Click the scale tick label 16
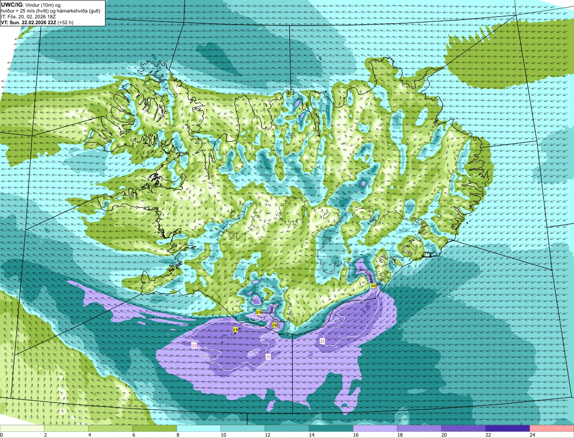574x438 pixels. (x=356, y=435)
